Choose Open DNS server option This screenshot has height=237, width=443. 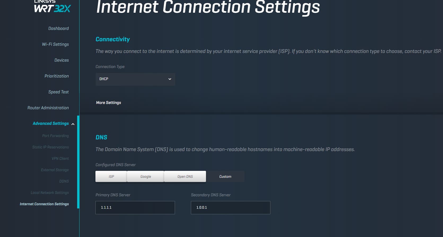tap(185, 176)
